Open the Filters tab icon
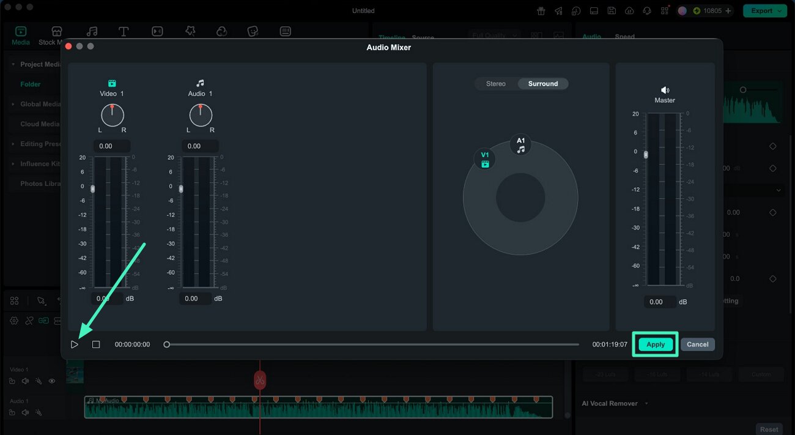The width and height of the screenshot is (795, 435). pos(221,32)
